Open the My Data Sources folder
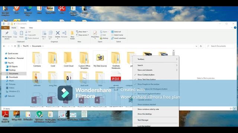The width and height of the screenshot is (238, 133). [x=100, y=59]
